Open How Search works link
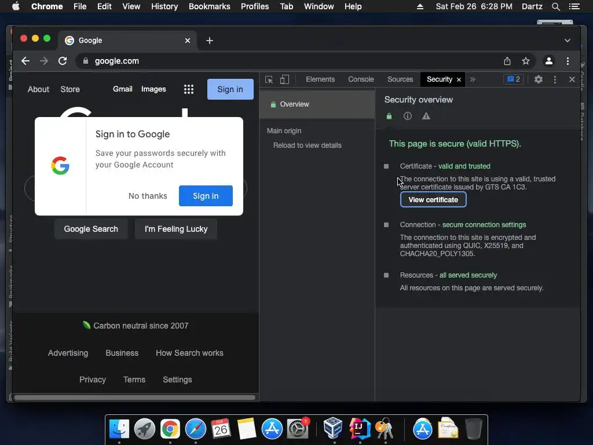Viewport: 593px width, 445px height. pos(189,353)
